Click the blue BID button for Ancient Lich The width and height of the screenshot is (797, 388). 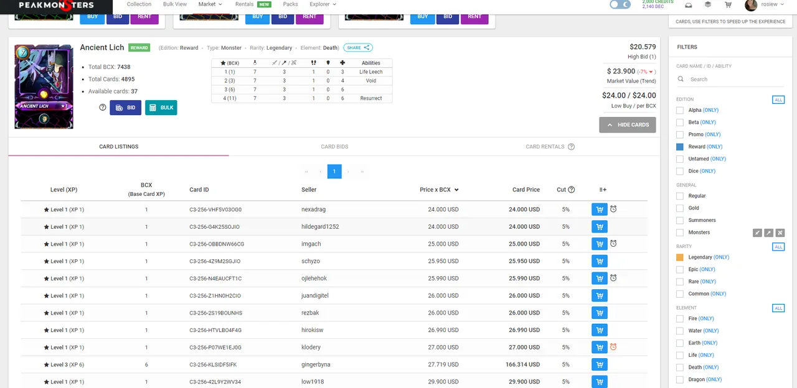tap(125, 108)
